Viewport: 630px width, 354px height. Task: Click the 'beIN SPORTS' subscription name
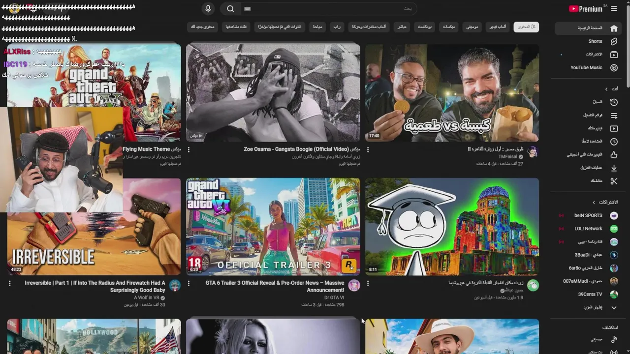(588, 215)
